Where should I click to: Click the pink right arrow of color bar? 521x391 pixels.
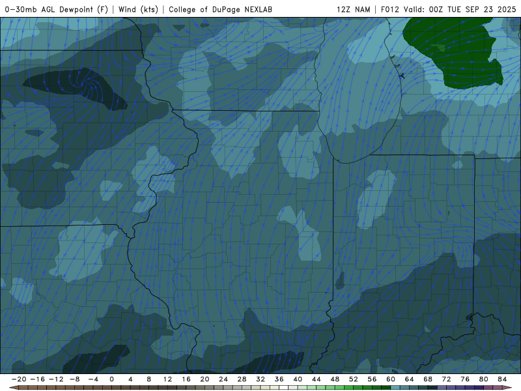tap(507, 388)
